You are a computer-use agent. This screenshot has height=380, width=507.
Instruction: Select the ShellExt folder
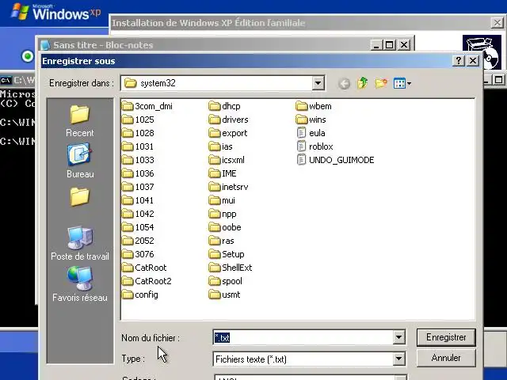231,268
